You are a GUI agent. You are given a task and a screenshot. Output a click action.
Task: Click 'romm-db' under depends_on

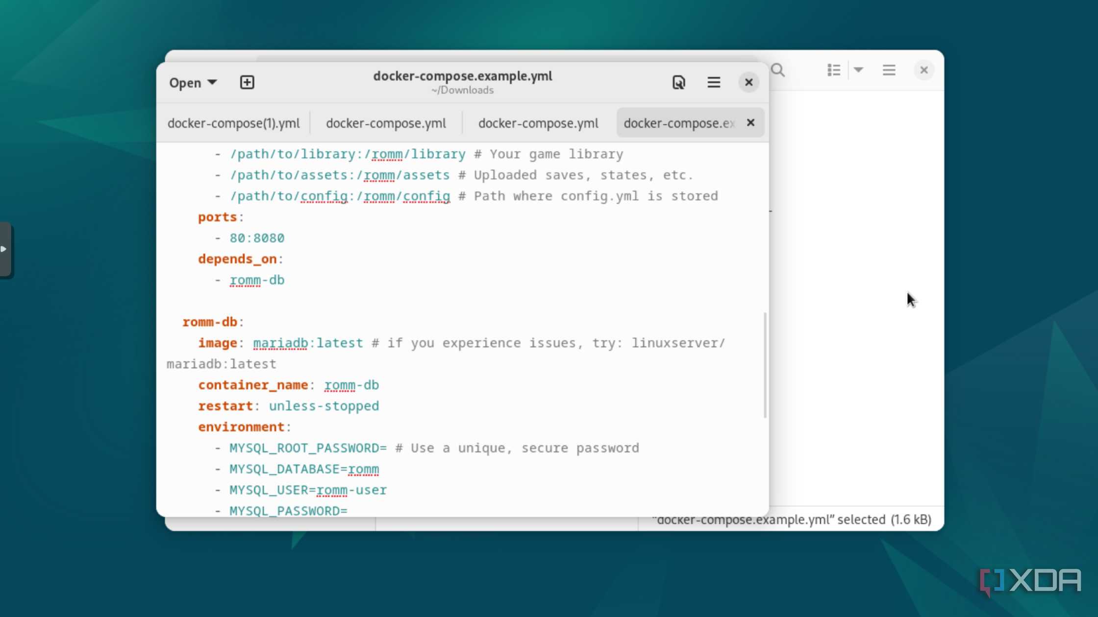click(x=257, y=280)
